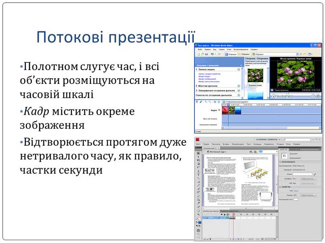Toggle the eye visibility column in Flash timeline

(x=222, y=214)
